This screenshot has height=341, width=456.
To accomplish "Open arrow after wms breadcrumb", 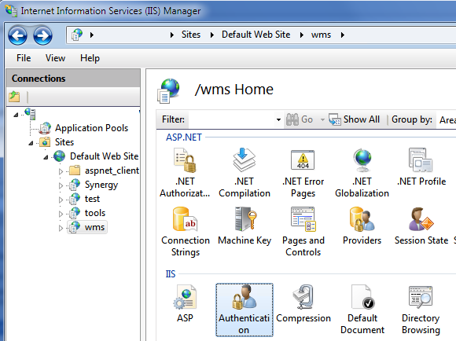I will pos(343,35).
